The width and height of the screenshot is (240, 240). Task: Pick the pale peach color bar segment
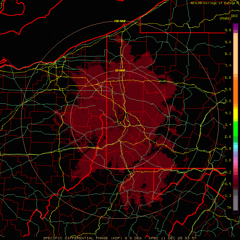235,55
